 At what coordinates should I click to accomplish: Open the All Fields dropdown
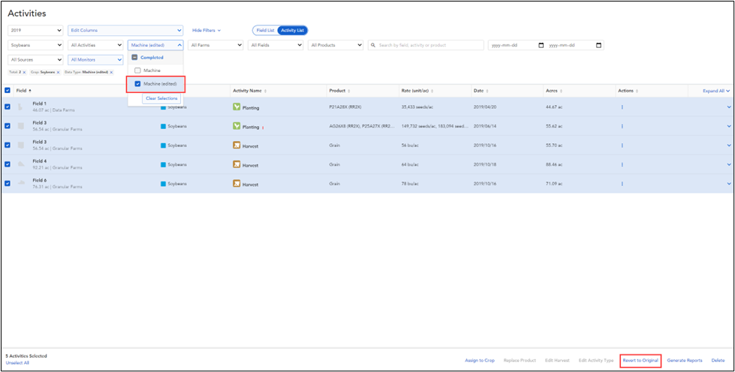click(x=276, y=46)
